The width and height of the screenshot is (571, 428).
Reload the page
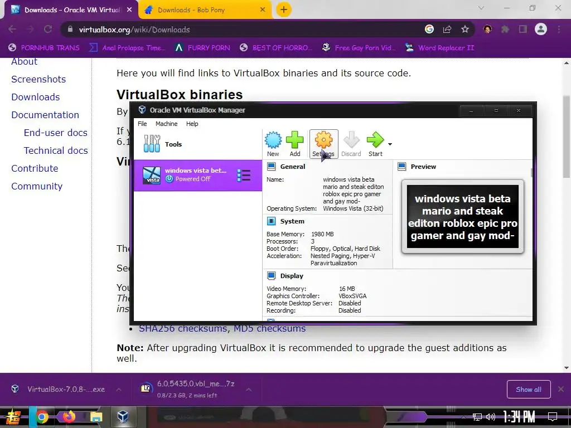tap(48, 29)
